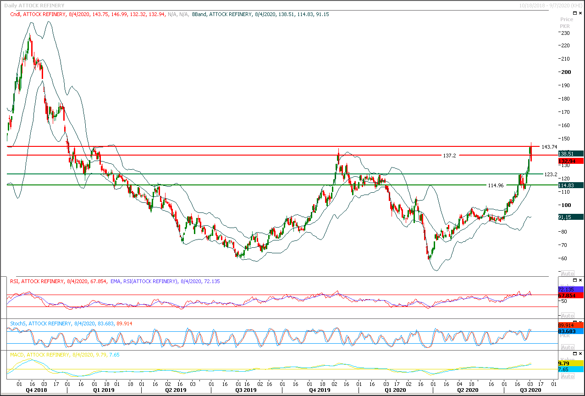The image size is (585, 396).
Task: Maximize the MACD indicator pane
Action: [575, 354]
